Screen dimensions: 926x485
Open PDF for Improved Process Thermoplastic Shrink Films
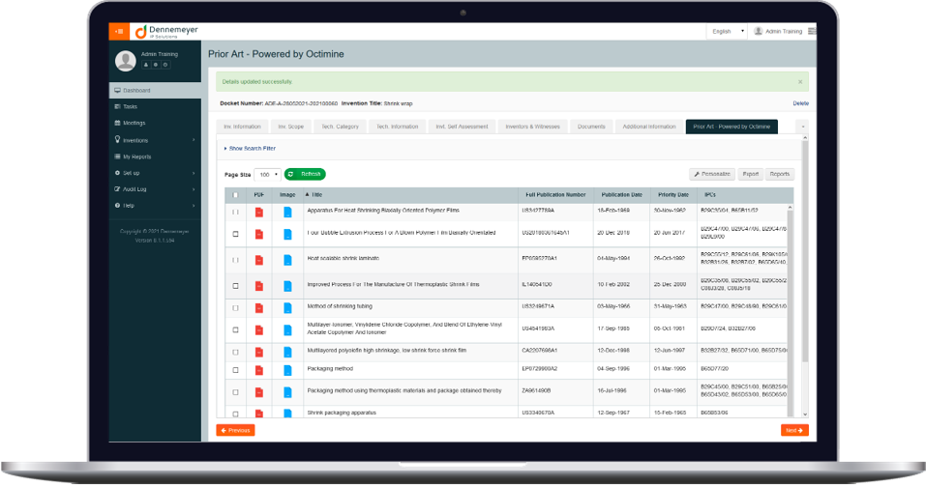258,286
